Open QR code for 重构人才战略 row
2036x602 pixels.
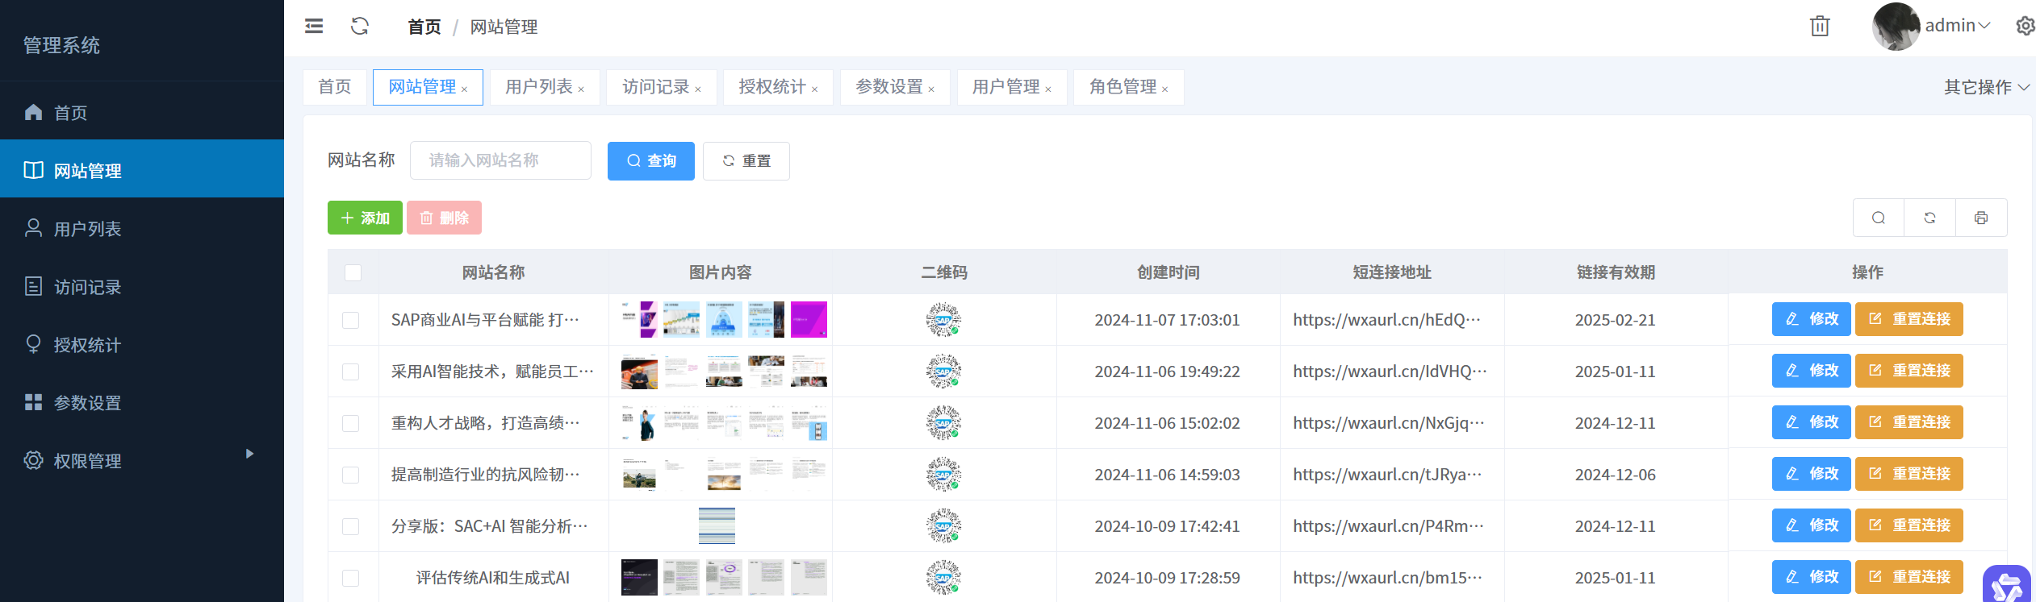click(943, 423)
